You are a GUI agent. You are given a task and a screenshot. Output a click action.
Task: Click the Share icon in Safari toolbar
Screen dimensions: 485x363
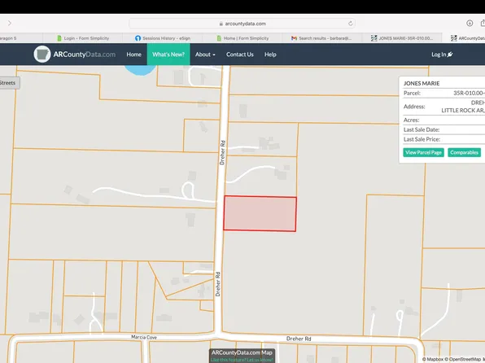point(483,24)
